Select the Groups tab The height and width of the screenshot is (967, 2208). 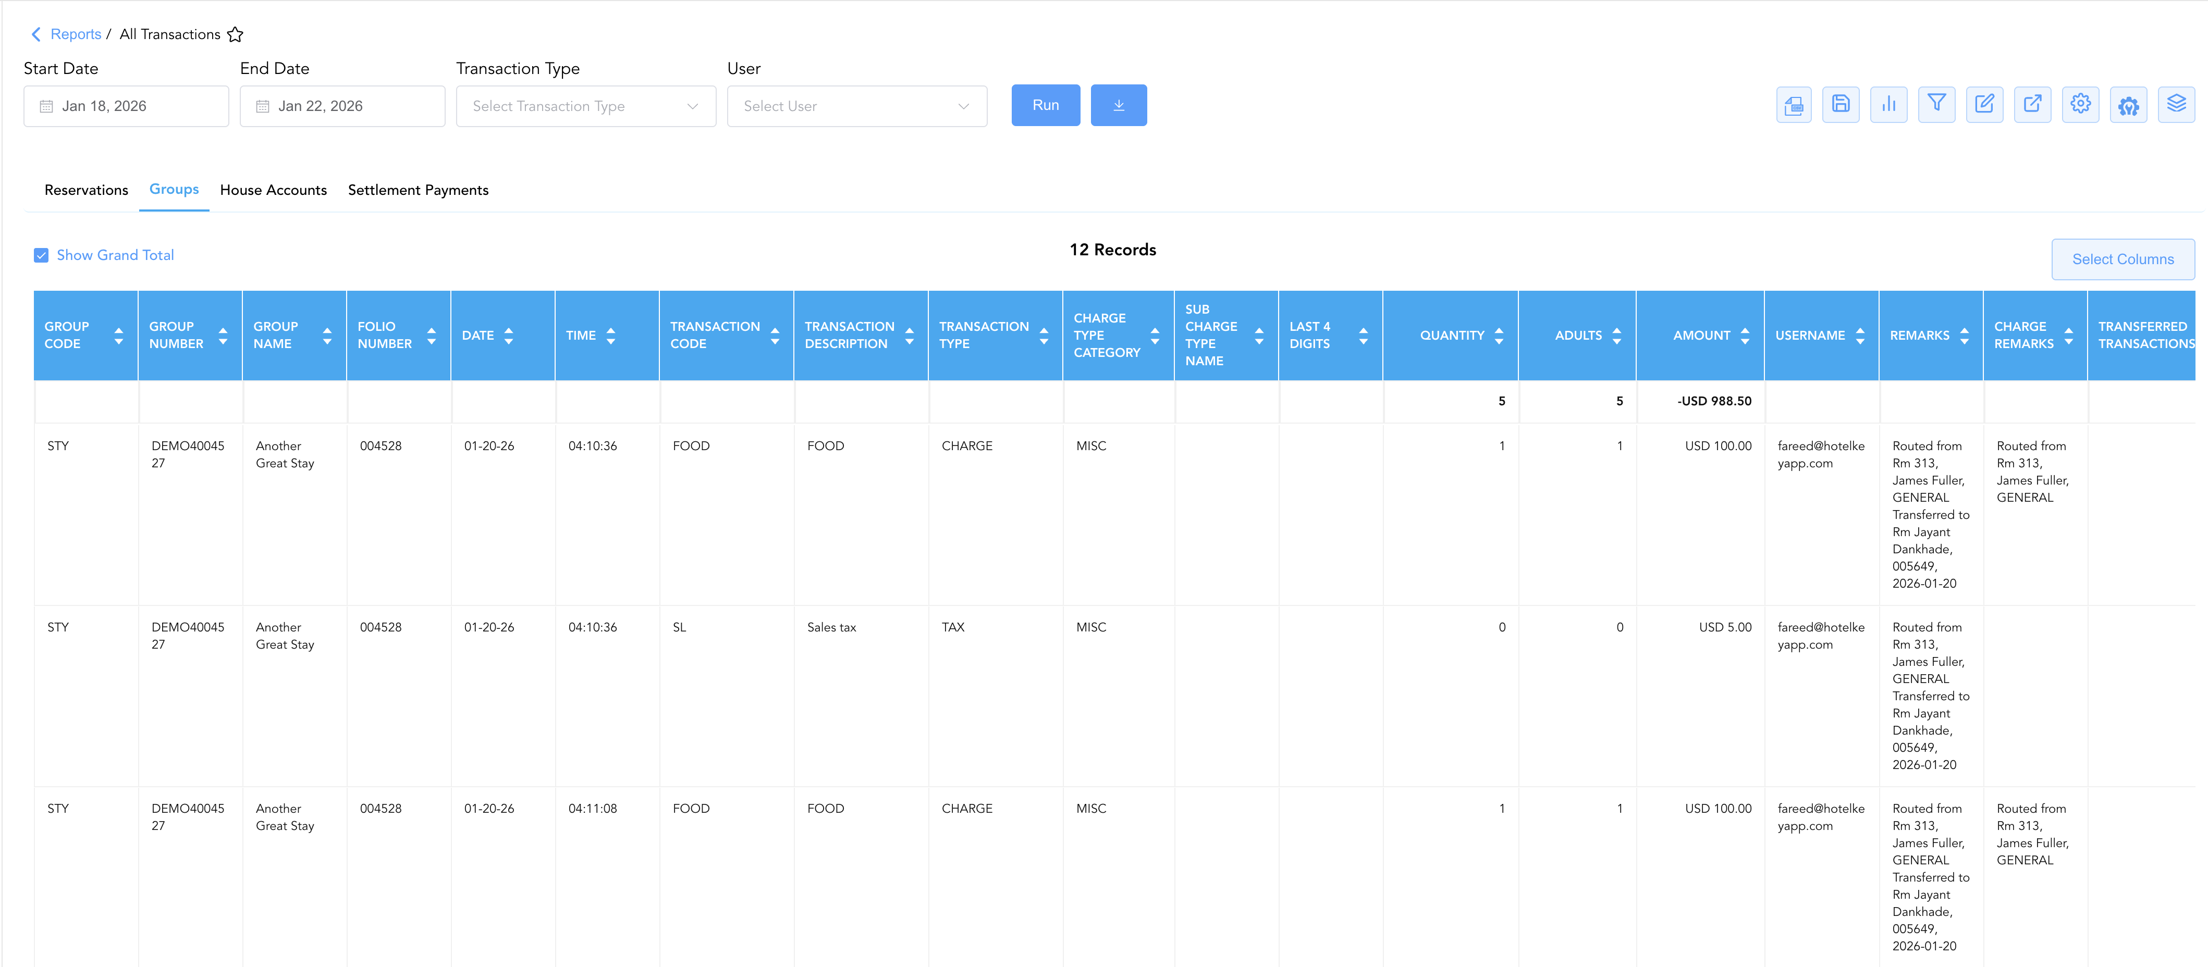pos(174,189)
